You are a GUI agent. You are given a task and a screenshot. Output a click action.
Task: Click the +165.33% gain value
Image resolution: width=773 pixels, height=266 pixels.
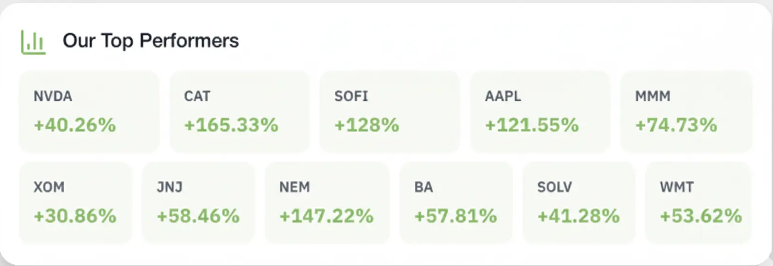231,125
